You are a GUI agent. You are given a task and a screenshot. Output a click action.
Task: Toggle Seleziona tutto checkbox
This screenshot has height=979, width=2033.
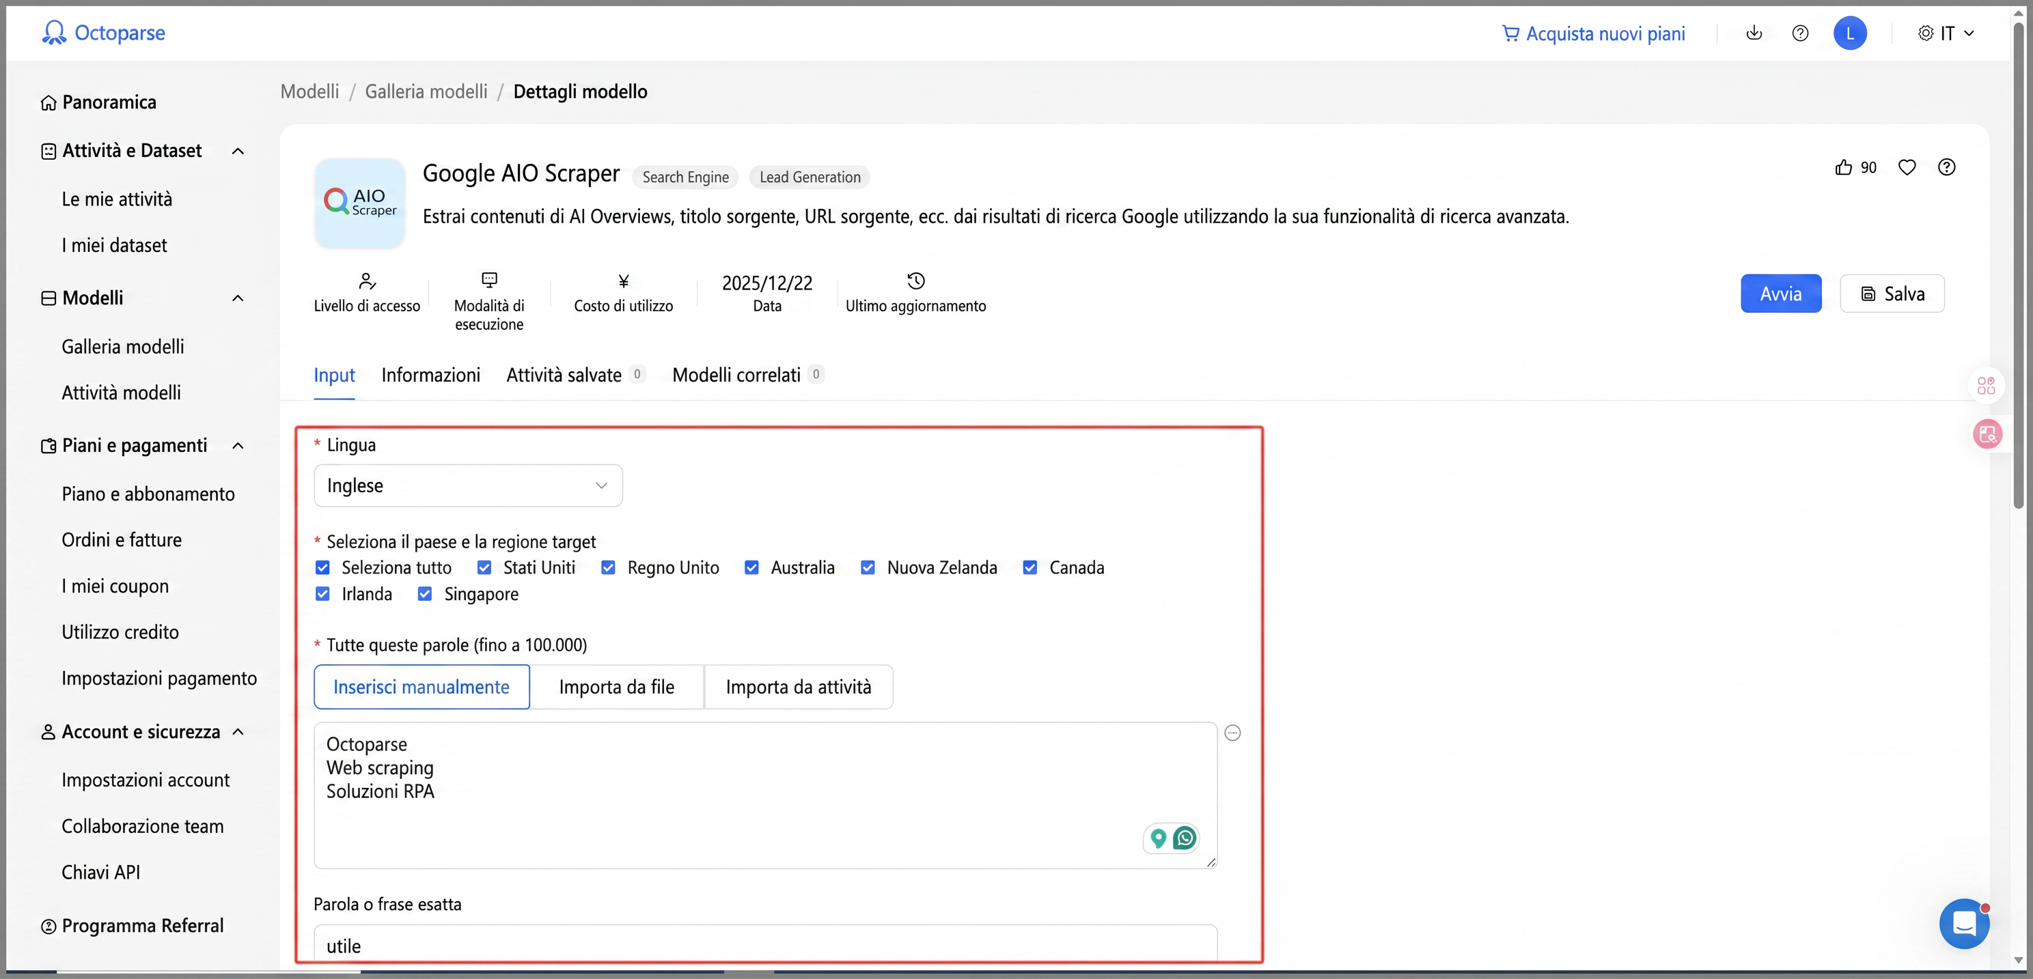pyautogui.click(x=322, y=567)
